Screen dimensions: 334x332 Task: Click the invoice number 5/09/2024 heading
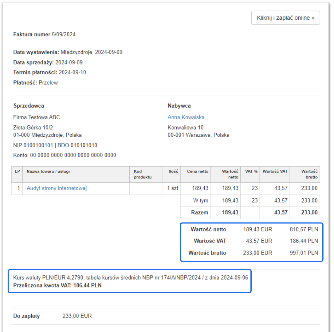(x=44, y=34)
